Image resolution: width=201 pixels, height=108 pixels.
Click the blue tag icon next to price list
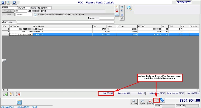pos(162,100)
